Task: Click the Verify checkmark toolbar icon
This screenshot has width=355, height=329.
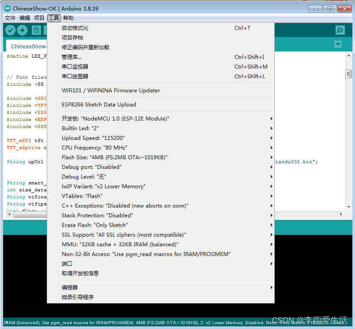Action: tap(10, 30)
